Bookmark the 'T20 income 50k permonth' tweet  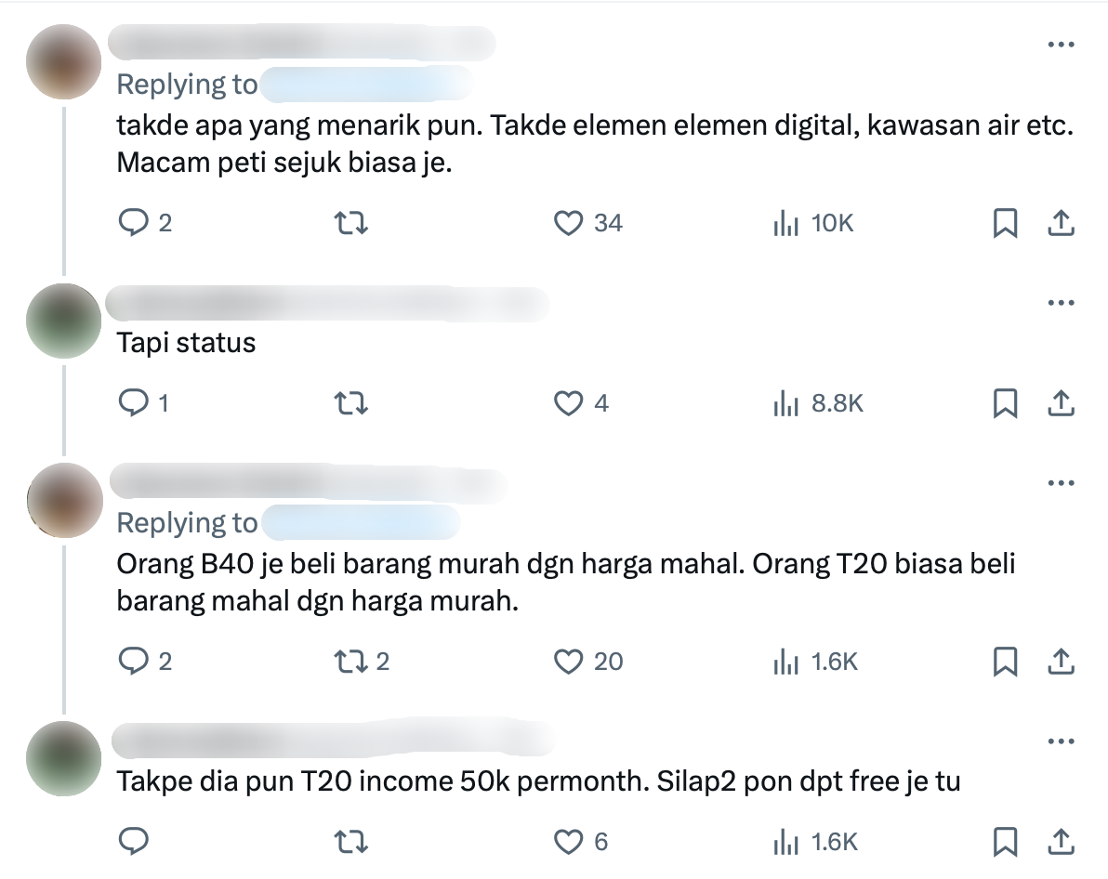[1005, 842]
